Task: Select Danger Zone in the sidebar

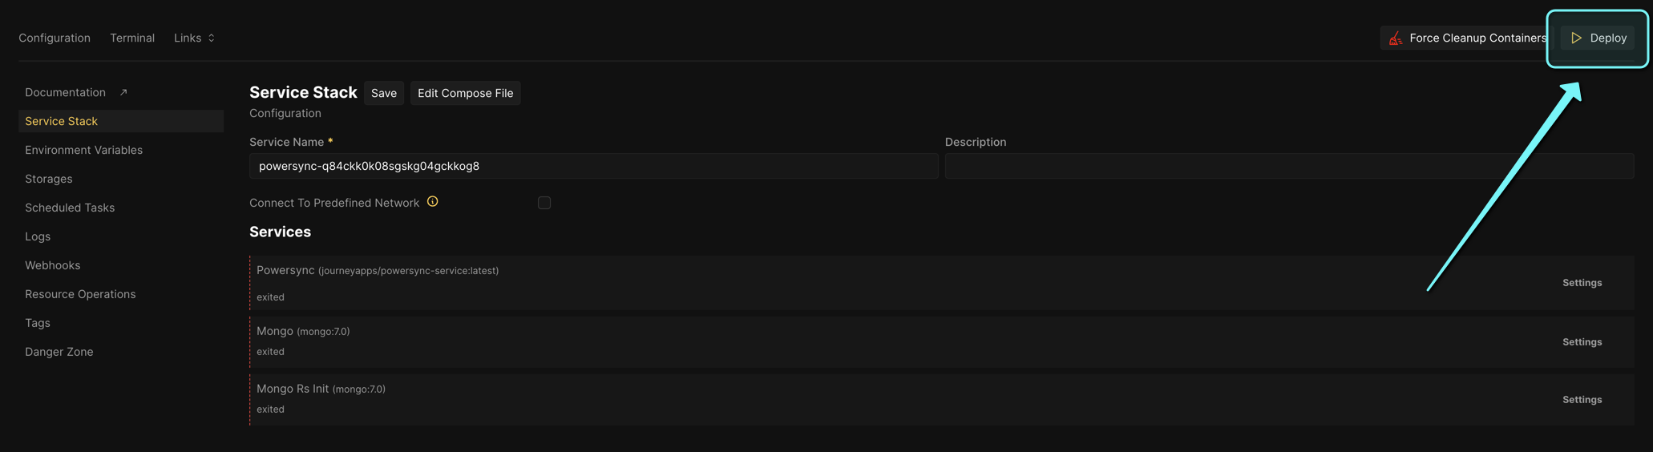Action: click(59, 352)
